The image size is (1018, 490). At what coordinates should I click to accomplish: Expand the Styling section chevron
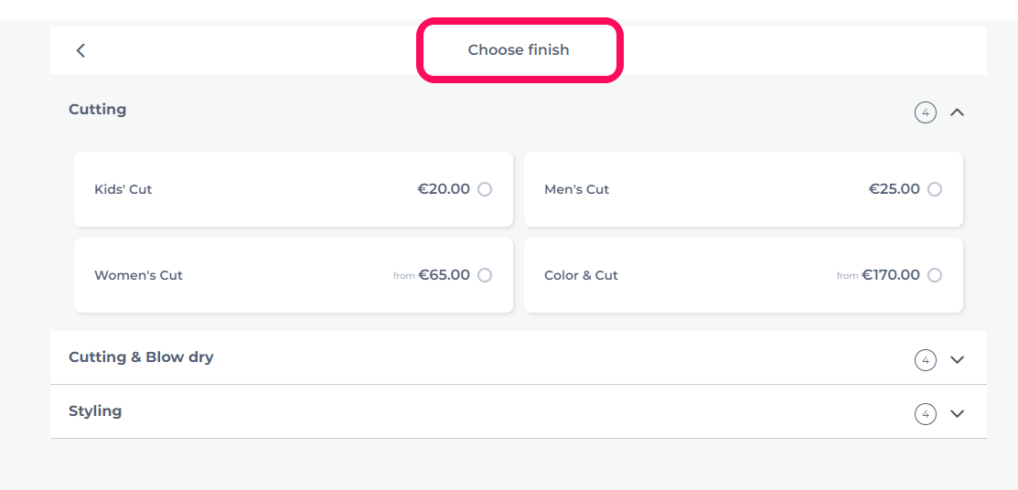pyautogui.click(x=957, y=413)
